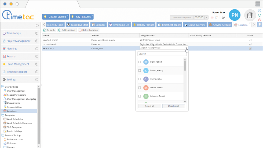Toggle Active checkbox for New York branch
The width and height of the screenshot is (263, 148).
pyautogui.click(x=250, y=40)
